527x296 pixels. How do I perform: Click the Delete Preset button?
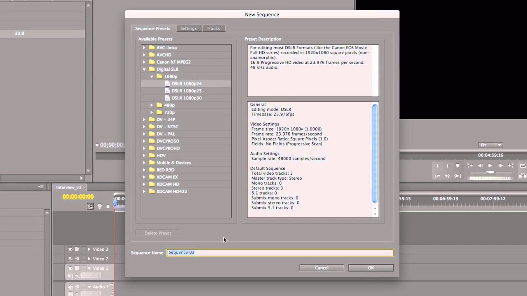click(158, 233)
